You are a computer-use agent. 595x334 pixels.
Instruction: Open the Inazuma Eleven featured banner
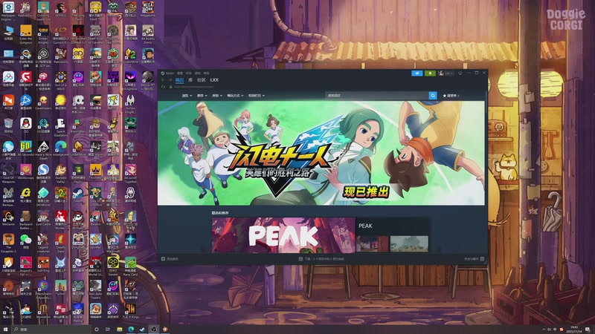[321, 153]
